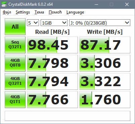This screenshot has width=135, height=124.
Task: Click the 4KiB Q8T8 read result 7.798
Action: coord(52,63)
